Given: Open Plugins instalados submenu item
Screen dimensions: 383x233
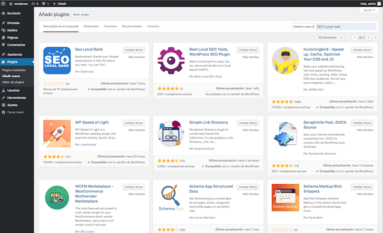Looking at the screenshot, I should click(14, 70).
